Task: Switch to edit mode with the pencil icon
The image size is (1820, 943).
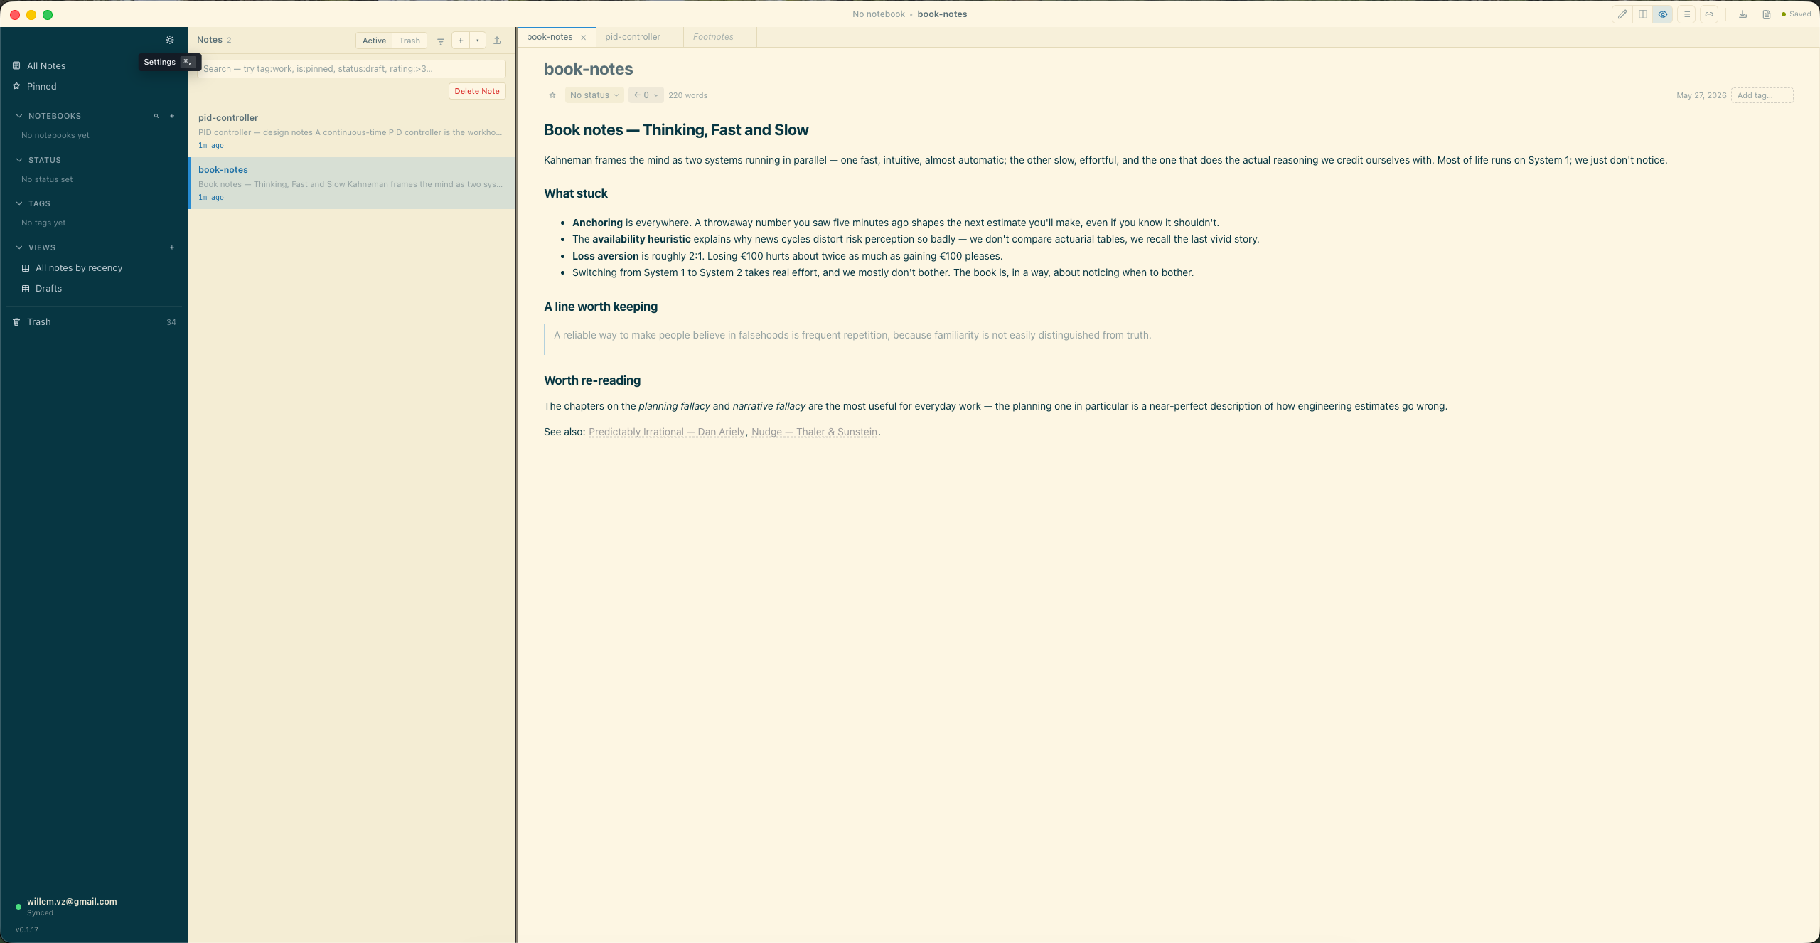Action: 1622,14
